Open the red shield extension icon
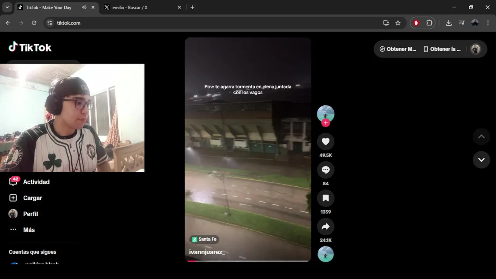Image resolution: width=496 pixels, height=279 pixels. point(417,23)
